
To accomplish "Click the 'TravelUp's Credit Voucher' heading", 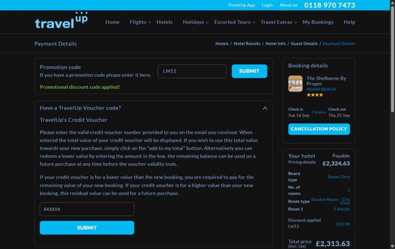I will (x=74, y=120).
